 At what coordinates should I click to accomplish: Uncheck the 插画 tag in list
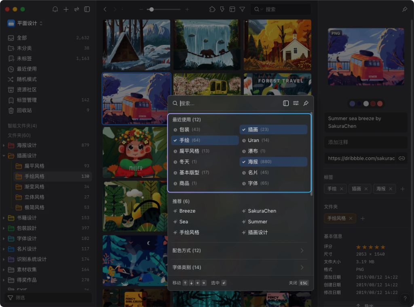tap(273, 129)
